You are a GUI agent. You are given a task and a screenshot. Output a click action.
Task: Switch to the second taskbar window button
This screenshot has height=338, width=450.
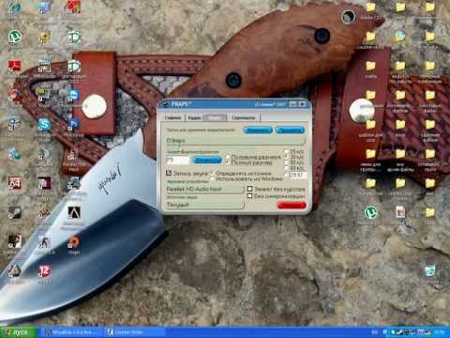point(134,332)
